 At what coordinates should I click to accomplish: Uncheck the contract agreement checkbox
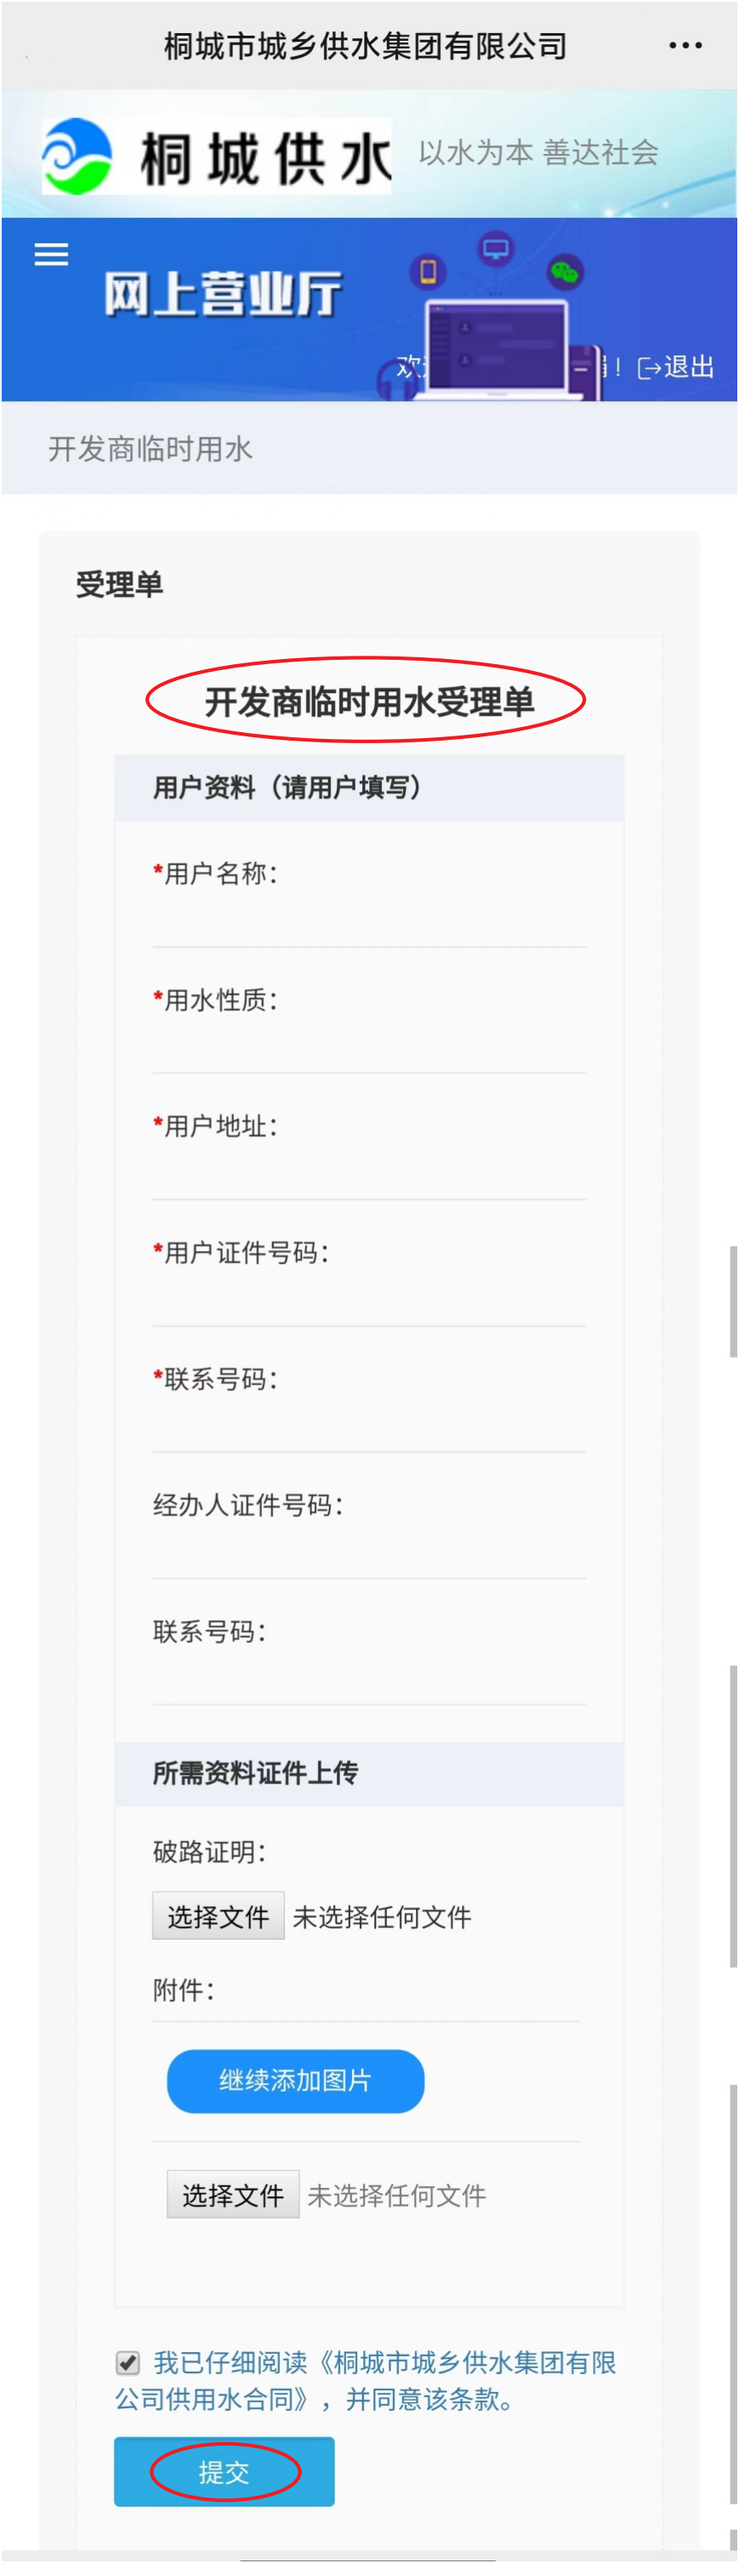click(128, 2362)
